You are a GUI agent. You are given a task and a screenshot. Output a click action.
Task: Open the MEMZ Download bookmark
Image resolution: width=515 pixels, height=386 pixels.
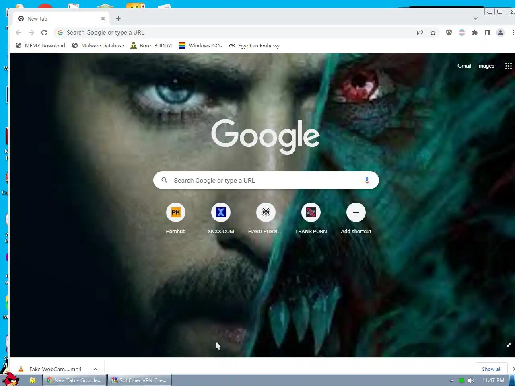click(x=40, y=46)
